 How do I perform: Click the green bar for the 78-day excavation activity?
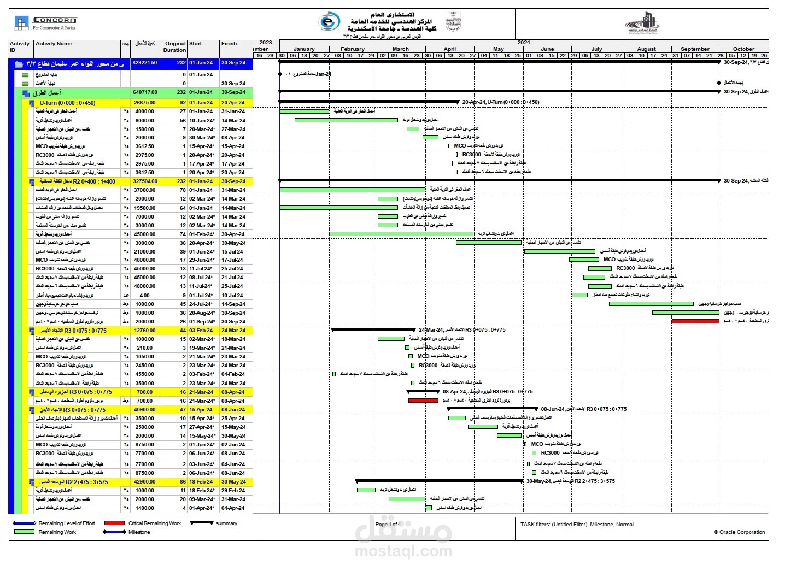coord(353,190)
